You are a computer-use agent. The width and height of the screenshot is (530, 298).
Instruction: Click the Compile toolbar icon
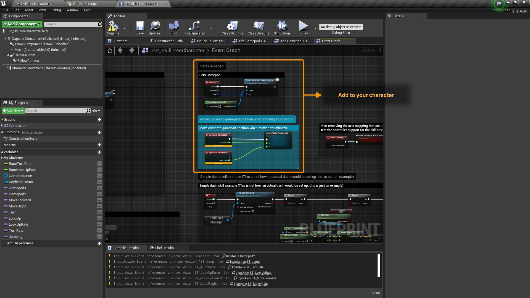(x=113, y=28)
